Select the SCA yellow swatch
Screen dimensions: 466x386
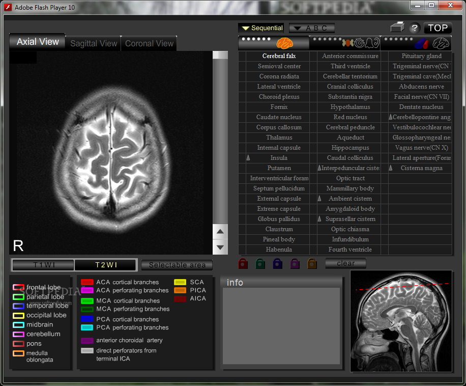coord(180,282)
